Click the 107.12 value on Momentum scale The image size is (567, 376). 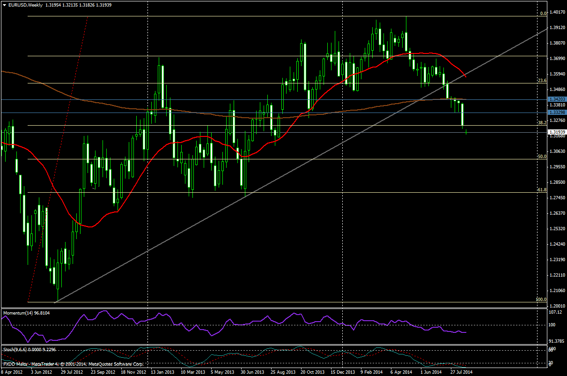(555, 312)
